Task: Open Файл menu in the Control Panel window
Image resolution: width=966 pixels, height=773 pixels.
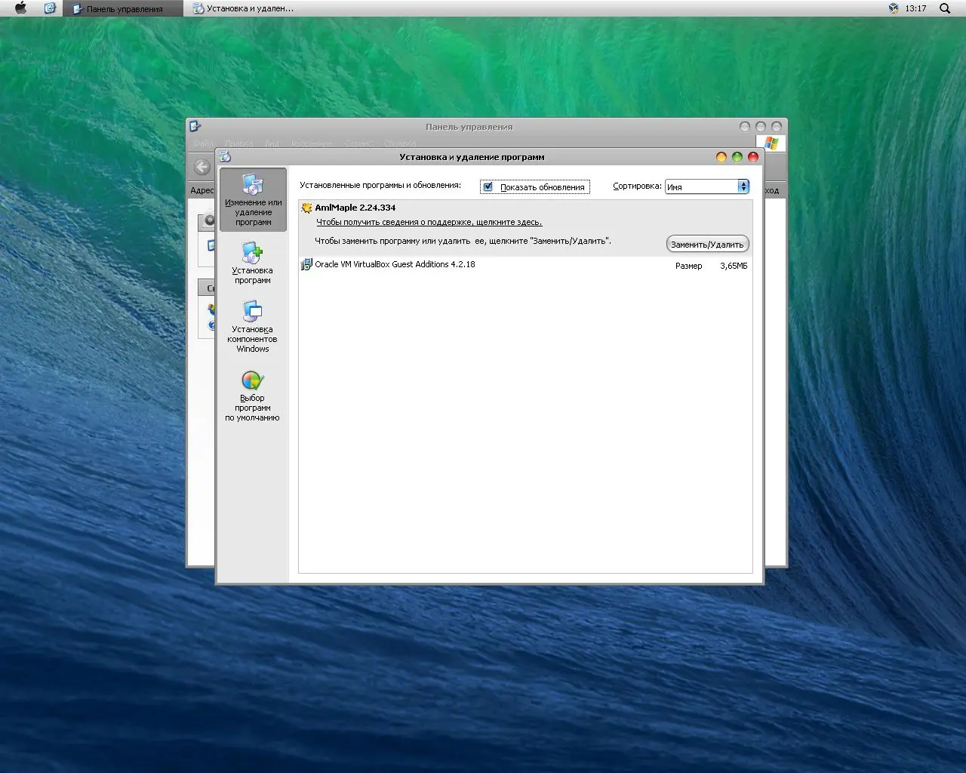Action: point(203,143)
